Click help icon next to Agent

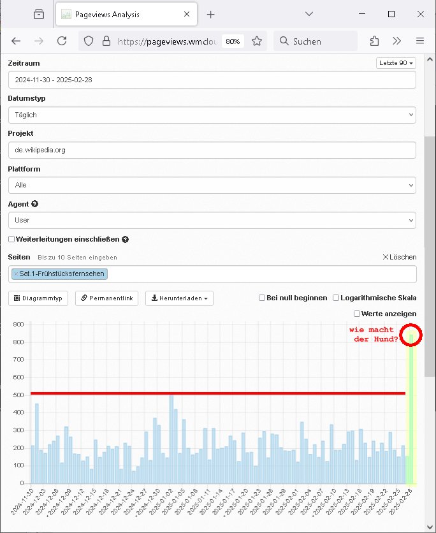[x=34, y=204]
